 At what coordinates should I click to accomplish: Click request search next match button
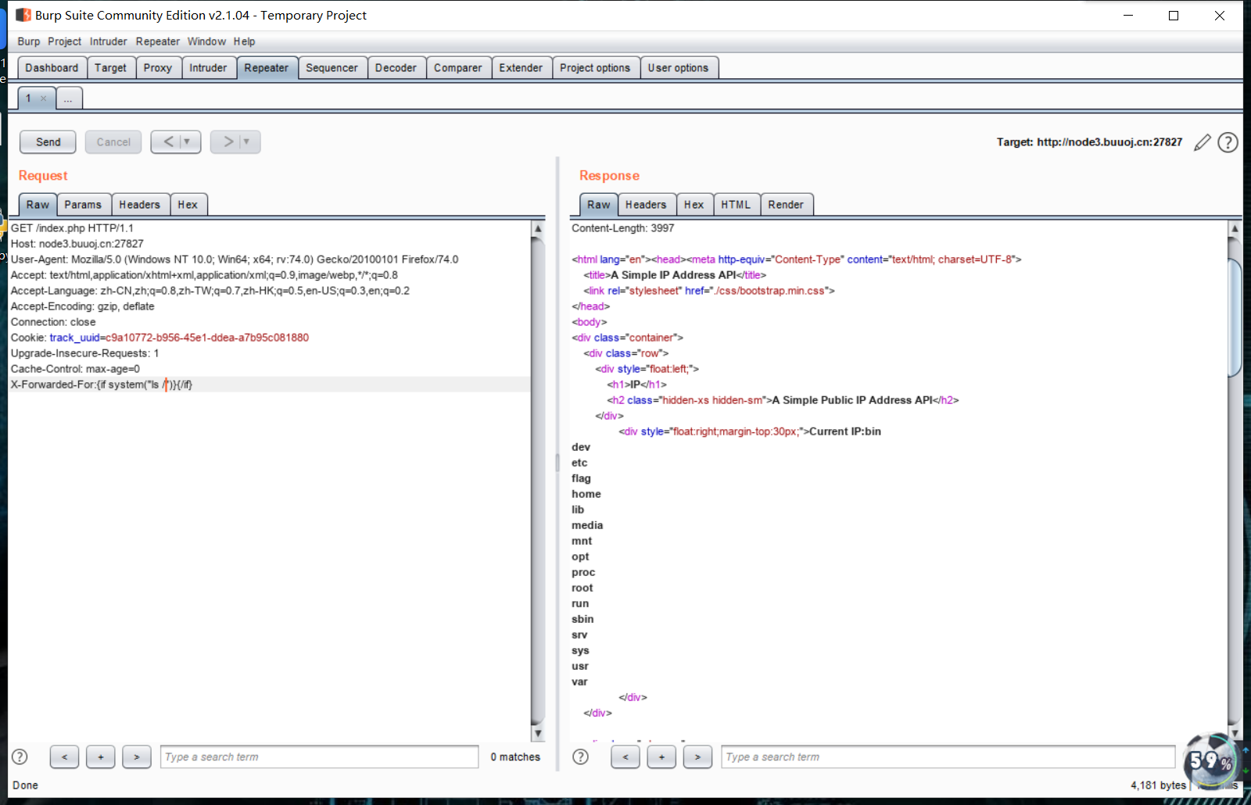click(x=137, y=757)
